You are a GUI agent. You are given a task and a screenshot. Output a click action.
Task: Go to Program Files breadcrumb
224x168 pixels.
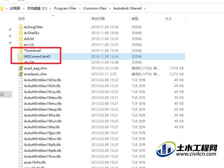(65, 9)
